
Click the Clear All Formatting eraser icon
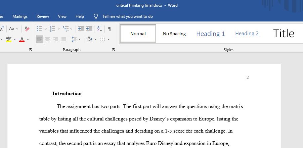point(27,29)
